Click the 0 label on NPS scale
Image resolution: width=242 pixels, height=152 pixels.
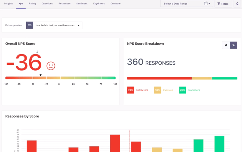[x=59, y=84]
